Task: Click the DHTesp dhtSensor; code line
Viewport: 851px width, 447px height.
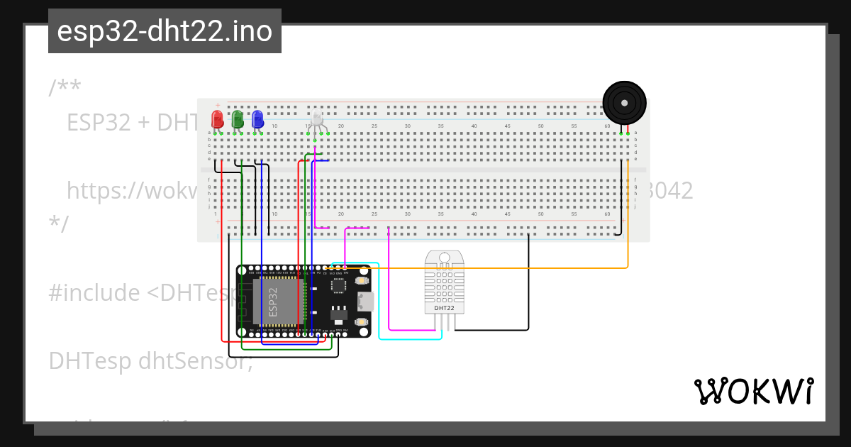Action: pos(150,360)
